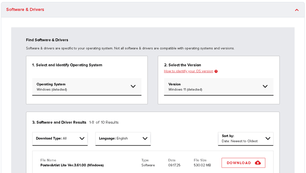306x173 pixels.
Task: Click the Language chevron arrow
Action: (145, 138)
